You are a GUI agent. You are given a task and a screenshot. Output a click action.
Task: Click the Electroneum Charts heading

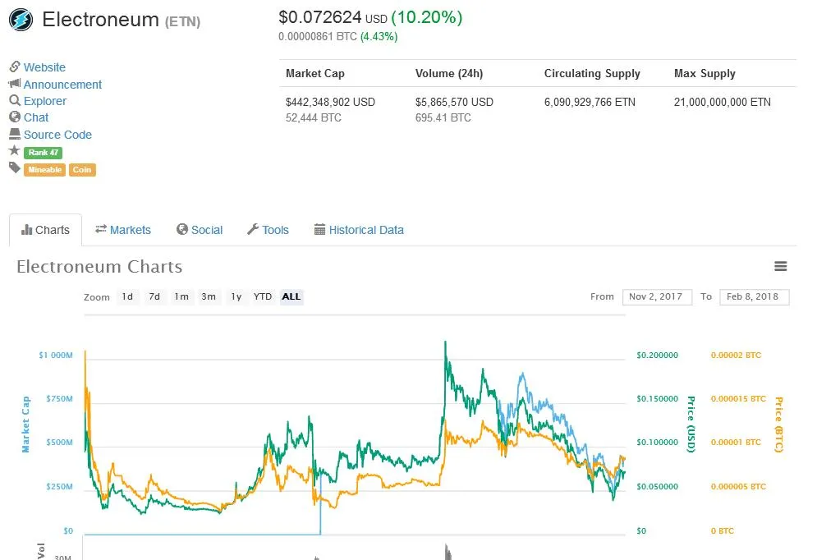pyautogui.click(x=99, y=267)
